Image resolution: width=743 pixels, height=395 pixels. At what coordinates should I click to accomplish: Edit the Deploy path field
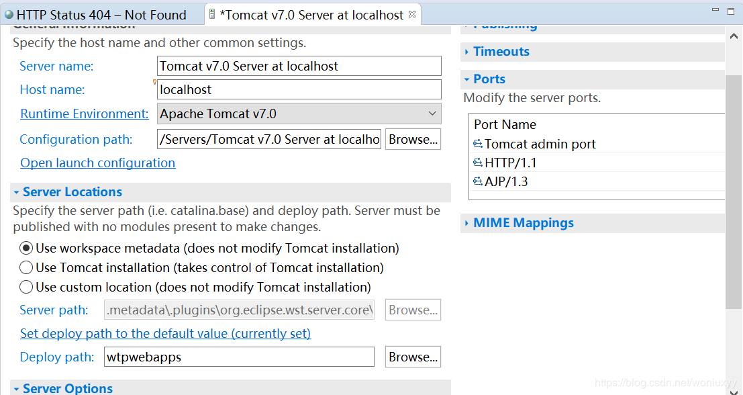pyautogui.click(x=240, y=357)
